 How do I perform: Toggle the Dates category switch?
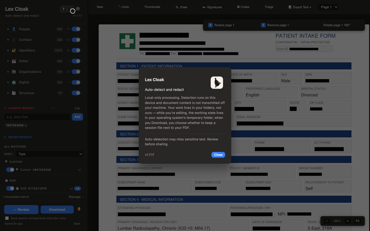click(x=76, y=61)
